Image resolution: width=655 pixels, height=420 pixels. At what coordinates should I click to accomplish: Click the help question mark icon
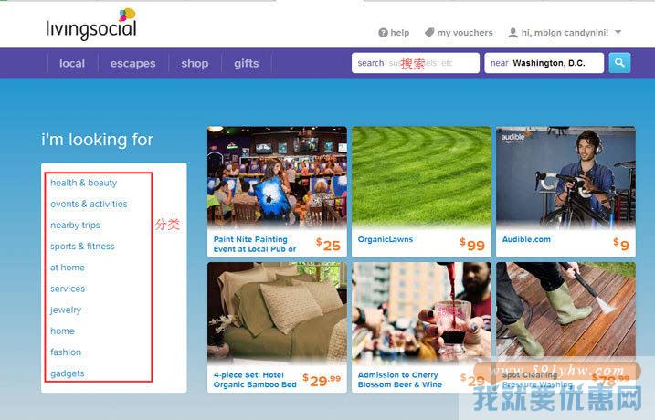point(383,33)
